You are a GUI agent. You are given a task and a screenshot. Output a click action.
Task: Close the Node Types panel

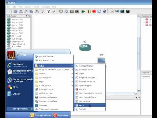click(29, 16)
